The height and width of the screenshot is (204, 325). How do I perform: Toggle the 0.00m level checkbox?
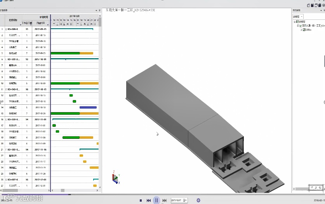point(304,30)
